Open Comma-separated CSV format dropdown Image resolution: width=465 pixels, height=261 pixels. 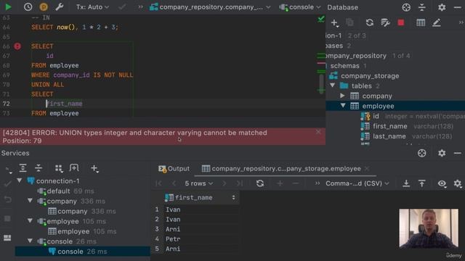tap(357, 183)
